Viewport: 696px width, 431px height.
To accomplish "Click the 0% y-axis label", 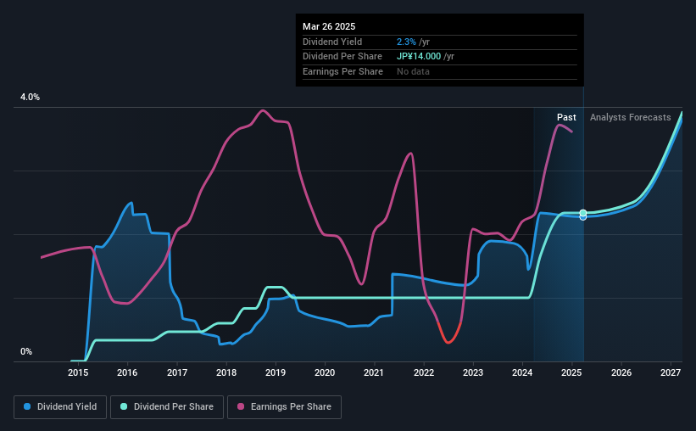I will pos(26,351).
